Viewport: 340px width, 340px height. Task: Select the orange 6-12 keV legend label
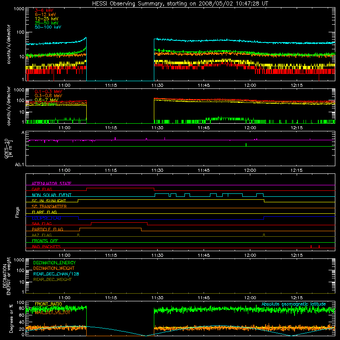(x=45, y=14)
